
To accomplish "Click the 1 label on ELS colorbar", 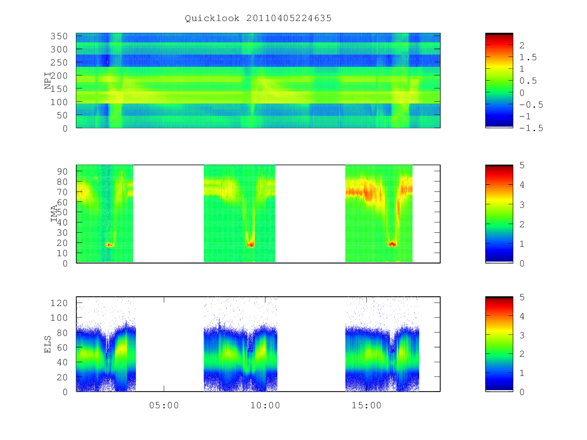I will point(522,373).
